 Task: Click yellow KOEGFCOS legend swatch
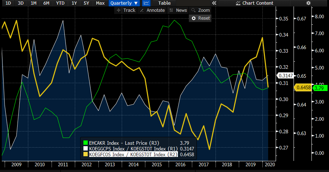click(86, 154)
